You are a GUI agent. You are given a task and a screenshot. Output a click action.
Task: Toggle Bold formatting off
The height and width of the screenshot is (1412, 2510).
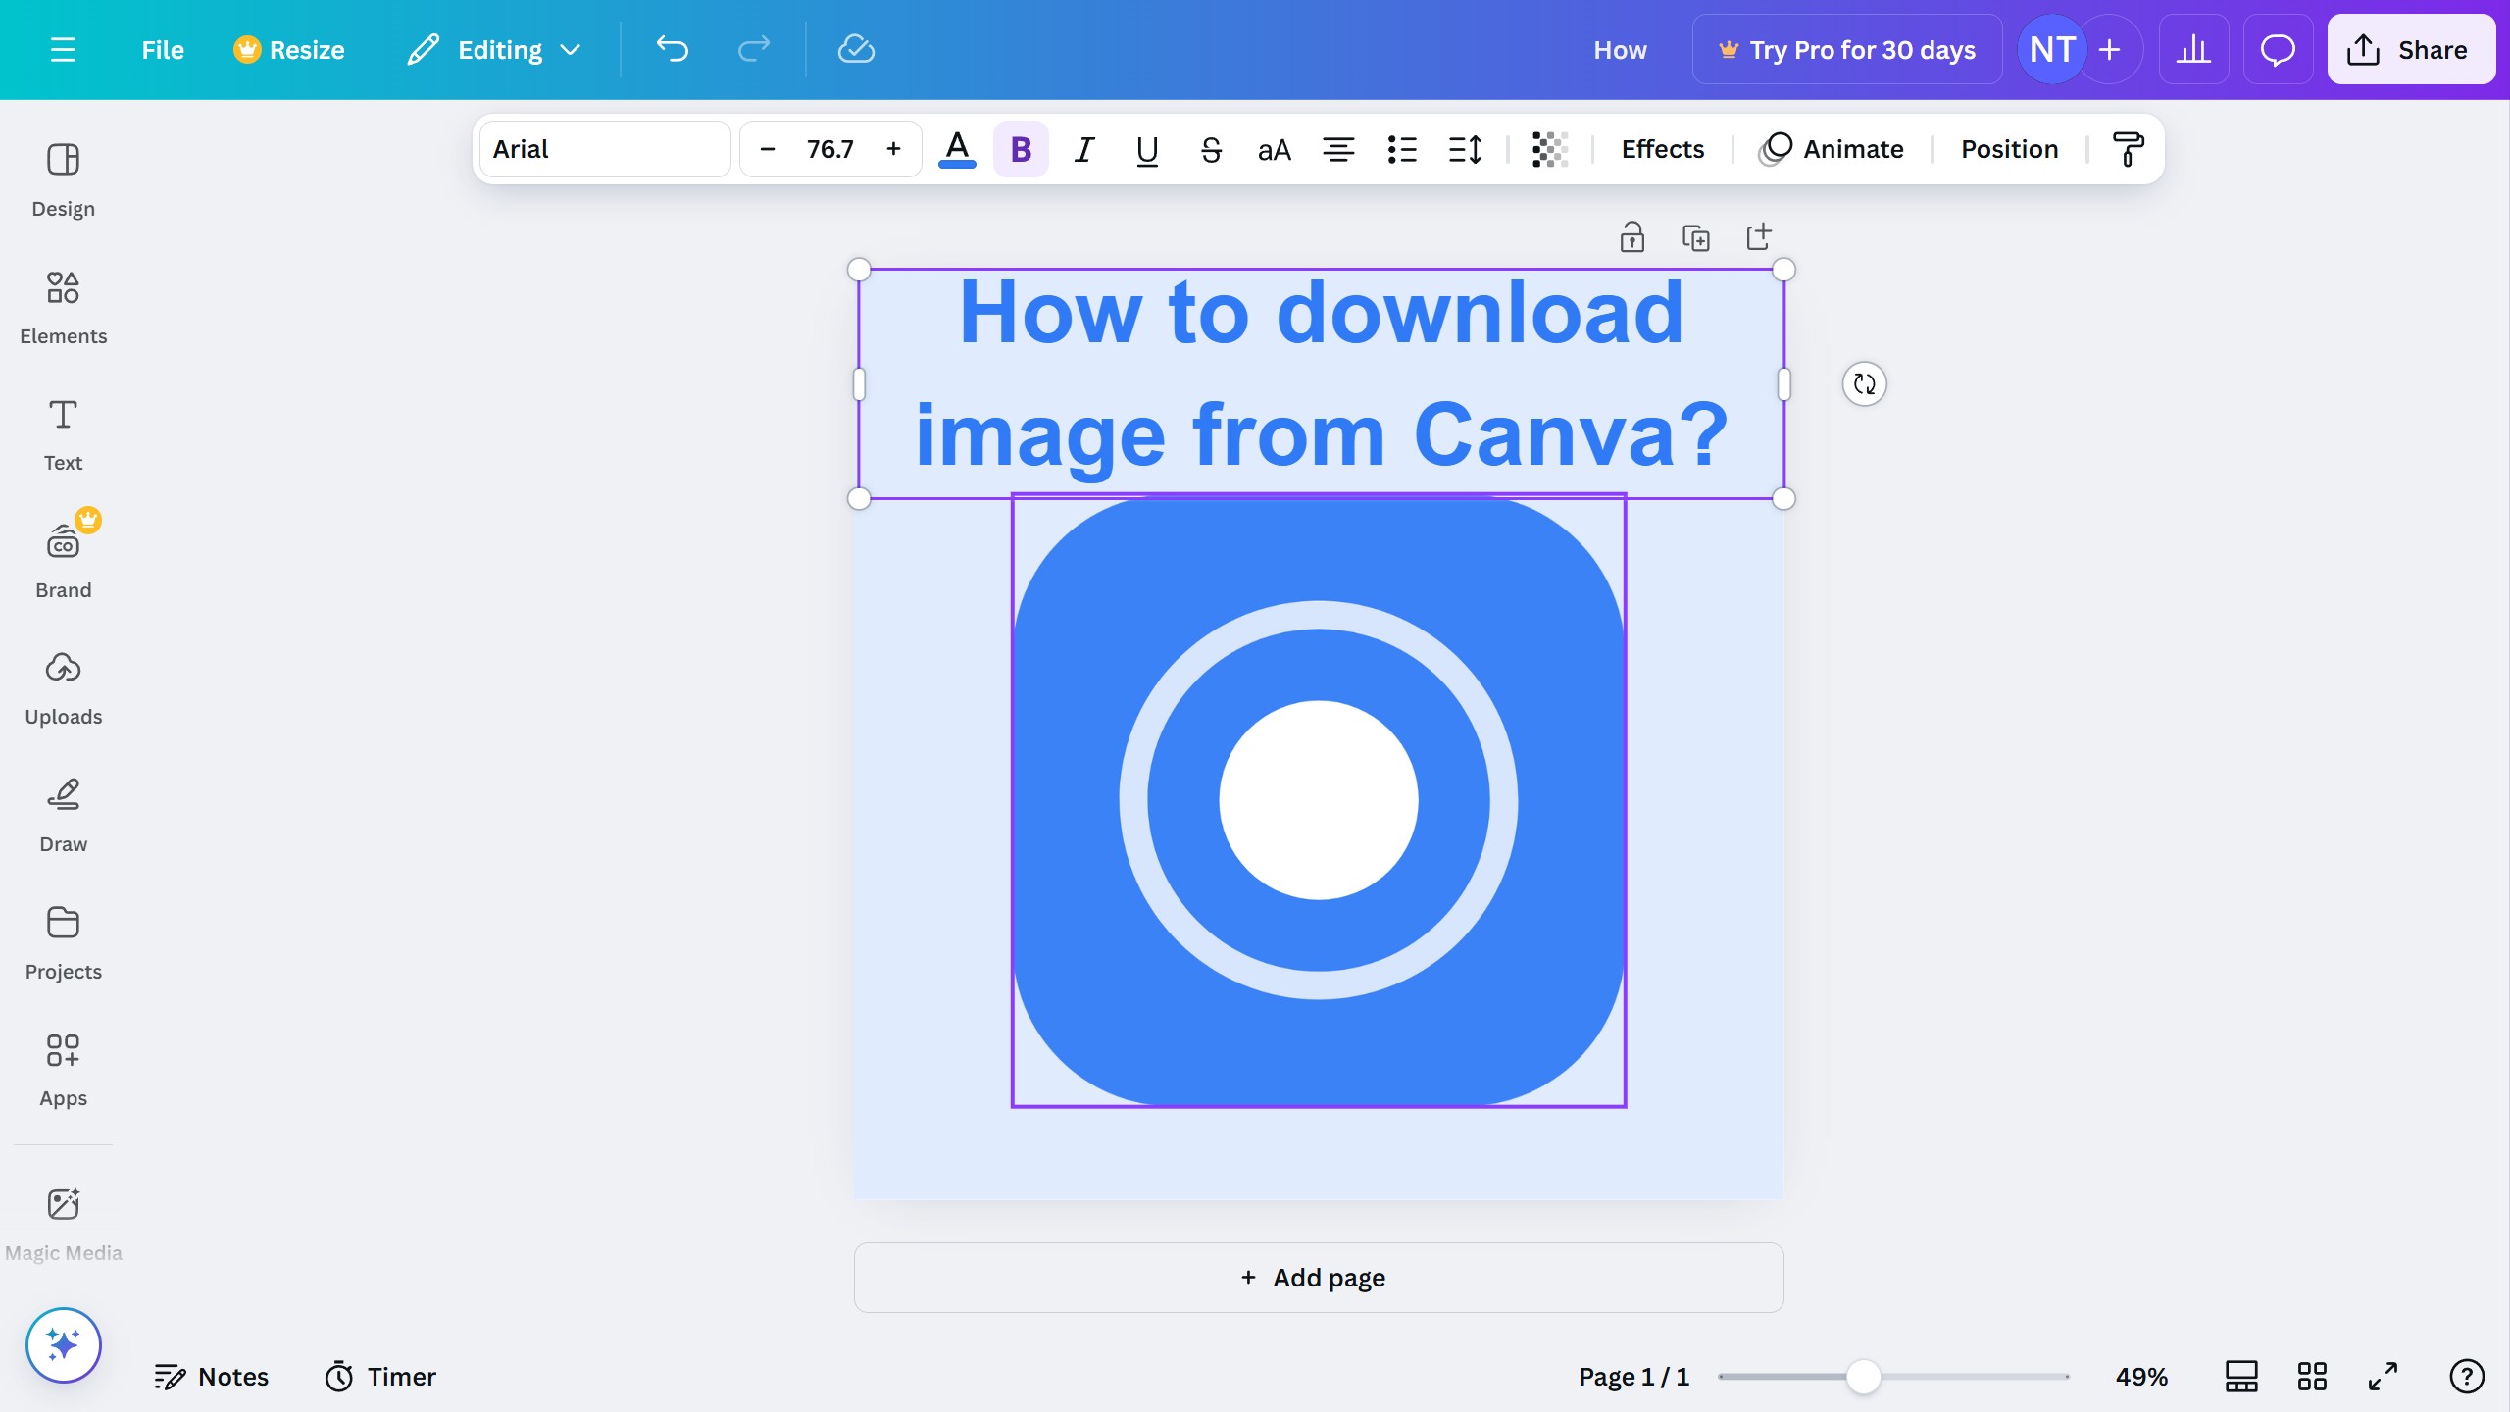tap(1021, 149)
